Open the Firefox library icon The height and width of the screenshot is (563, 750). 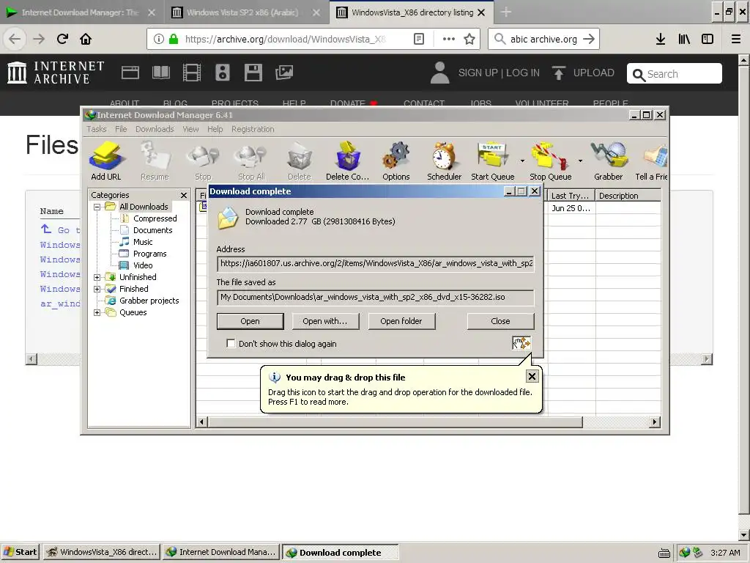point(684,40)
